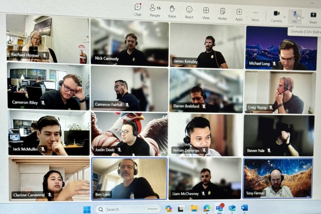321x214 pixels.
Task: Raise your hand in the meeting
Action: click(172, 11)
